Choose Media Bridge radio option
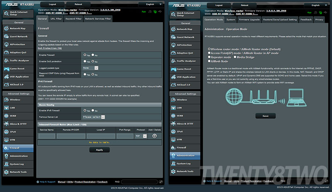The image size is (332, 192). [x=235, y=57]
